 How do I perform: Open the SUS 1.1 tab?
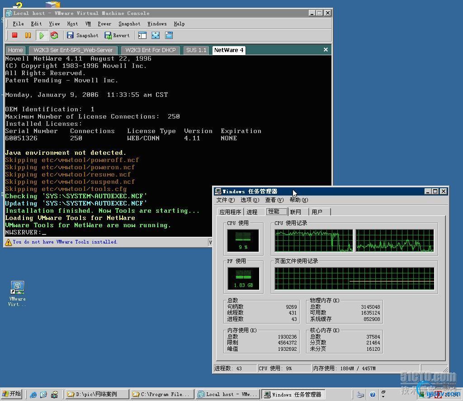coord(196,50)
